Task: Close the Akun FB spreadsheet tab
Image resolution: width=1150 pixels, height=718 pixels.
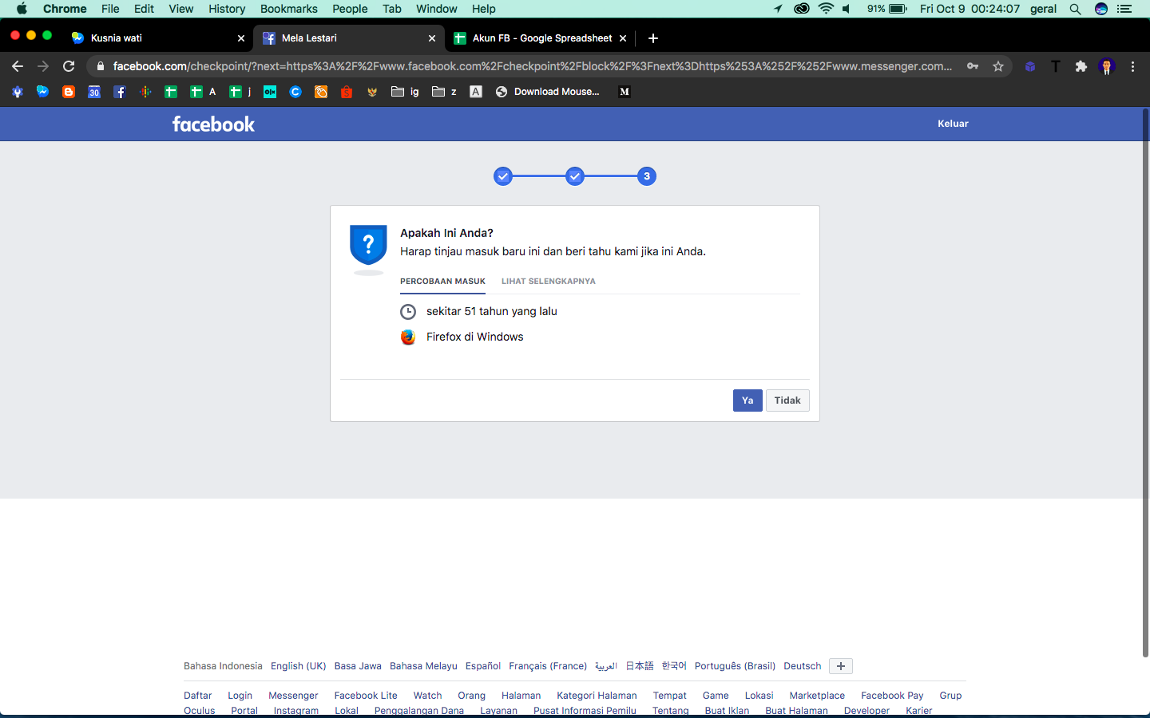Action: tap(623, 38)
